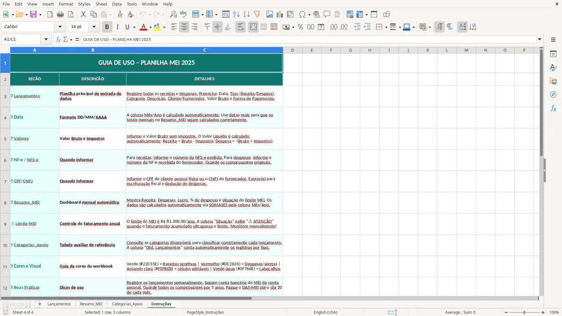Open Conditional Formatting dropdown arrow
This screenshot has height=316, width=562.
(429, 27)
